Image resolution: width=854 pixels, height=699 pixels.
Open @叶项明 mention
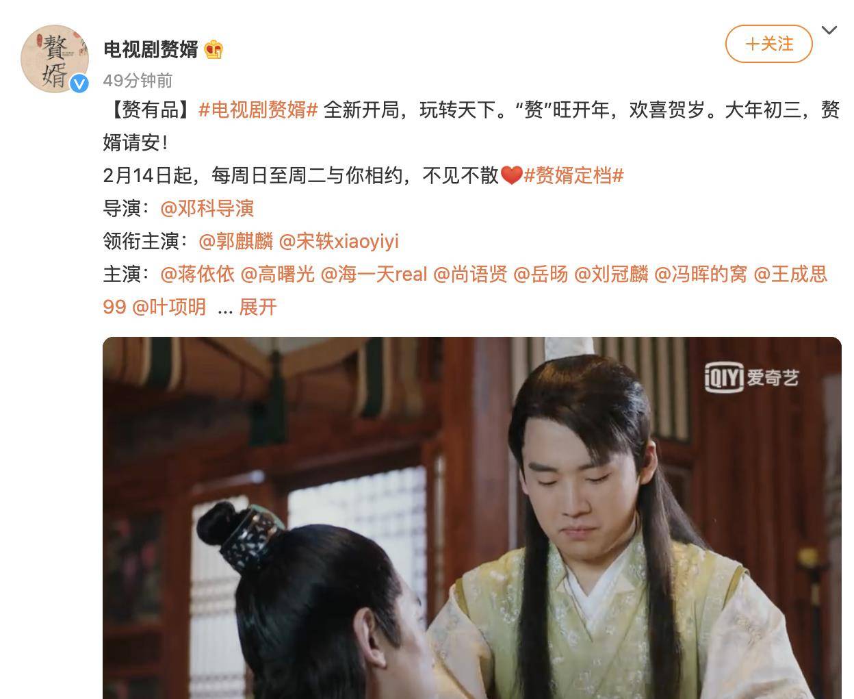tap(169, 307)
